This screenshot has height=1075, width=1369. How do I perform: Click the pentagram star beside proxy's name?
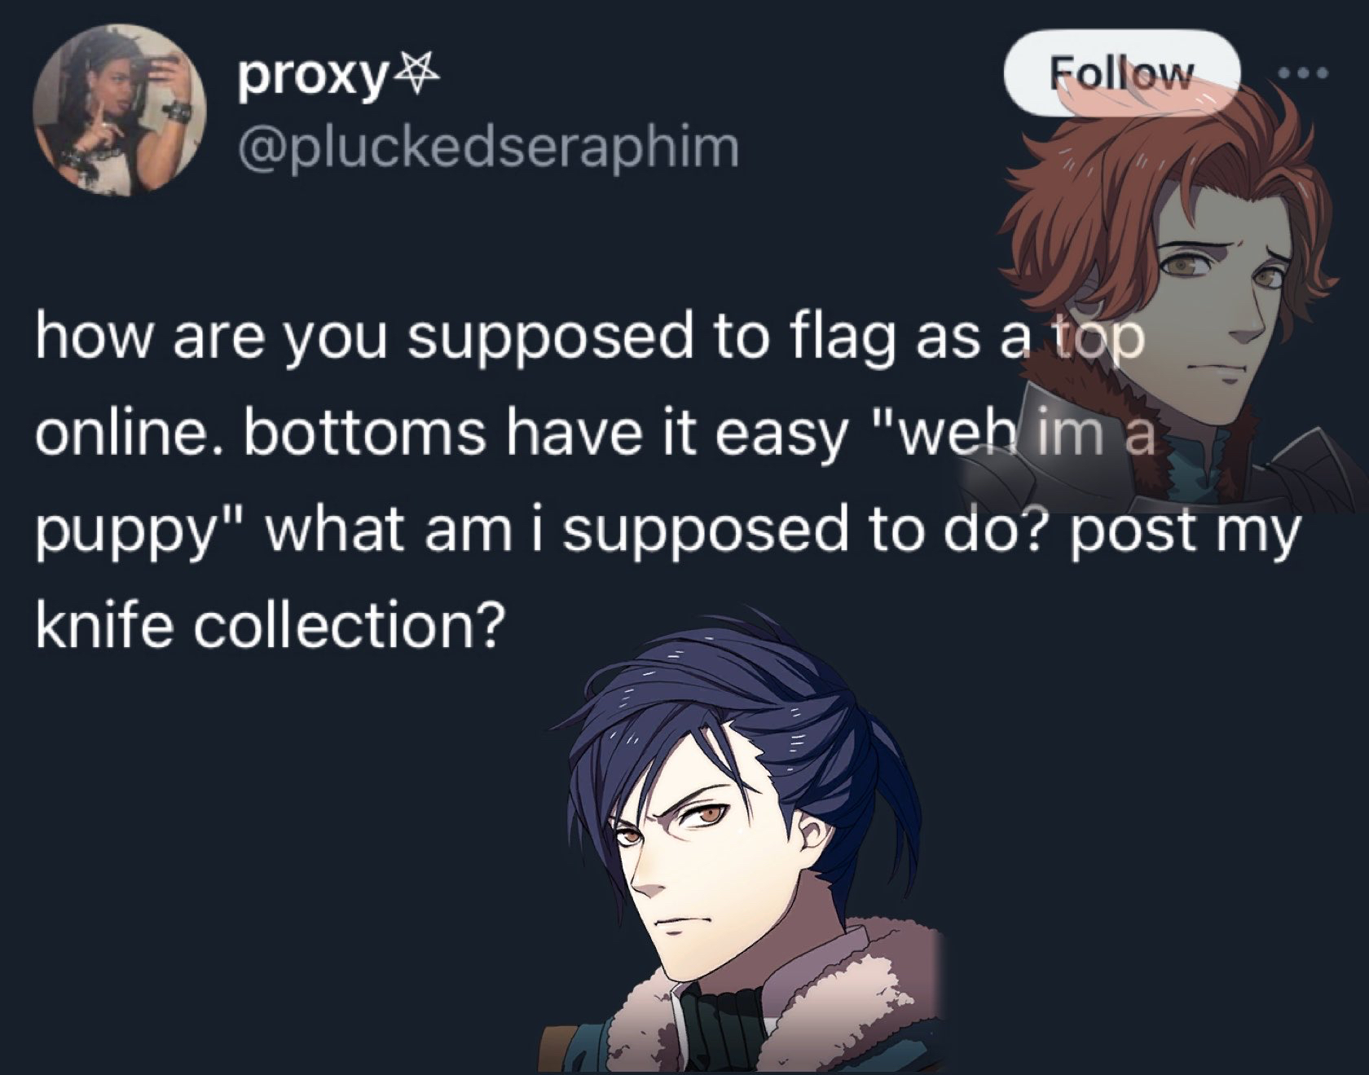[422, 78]
